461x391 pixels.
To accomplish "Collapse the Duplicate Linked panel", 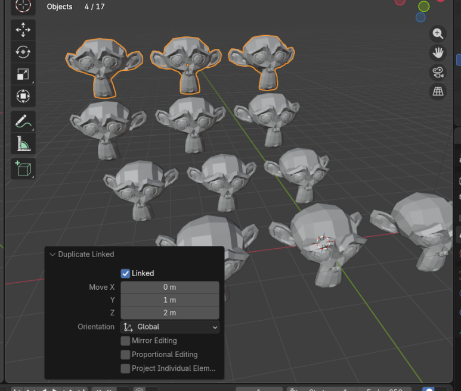I will [x=52, y=254].
